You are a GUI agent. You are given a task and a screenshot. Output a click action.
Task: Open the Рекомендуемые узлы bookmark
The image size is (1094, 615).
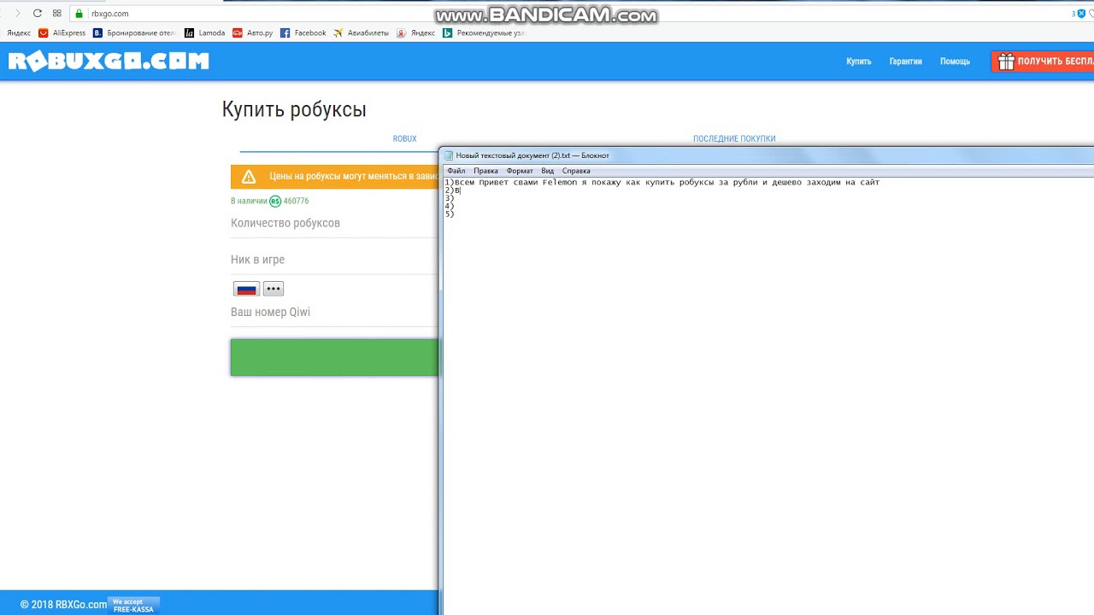point(483,33)
